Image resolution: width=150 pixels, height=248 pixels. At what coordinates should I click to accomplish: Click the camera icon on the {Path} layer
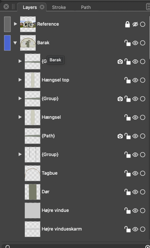(x=120, y=136)
